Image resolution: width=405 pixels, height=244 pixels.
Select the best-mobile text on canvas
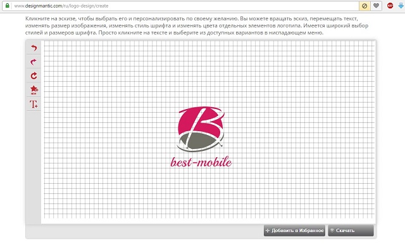[x=201, y=162]
